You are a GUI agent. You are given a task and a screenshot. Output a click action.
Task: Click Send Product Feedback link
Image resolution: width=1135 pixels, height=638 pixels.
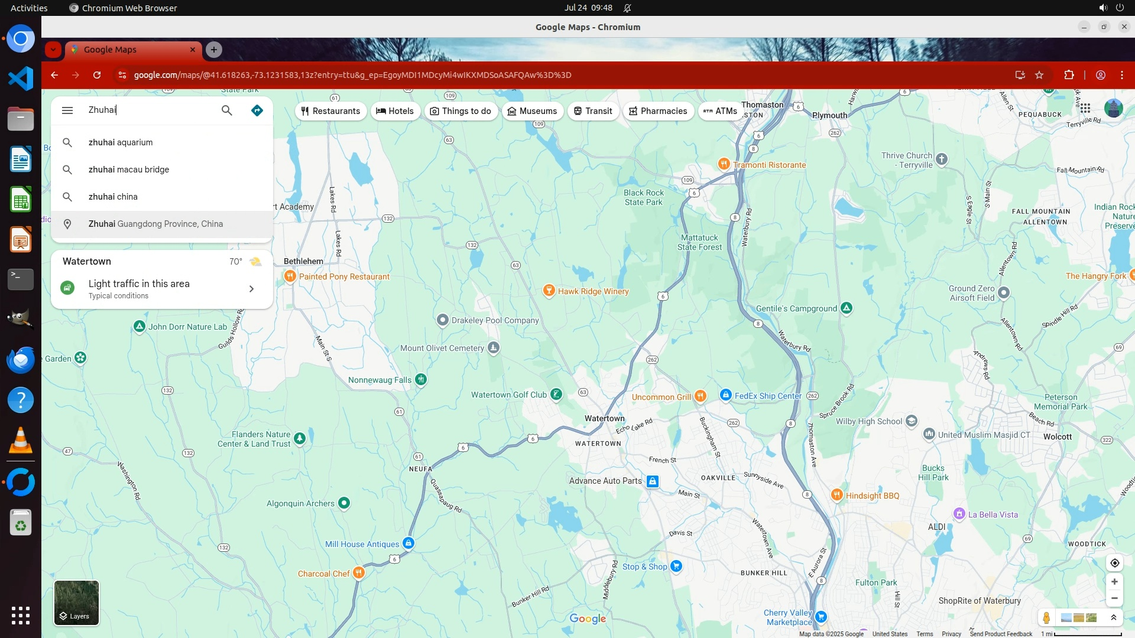click(x=1001, y=634)
